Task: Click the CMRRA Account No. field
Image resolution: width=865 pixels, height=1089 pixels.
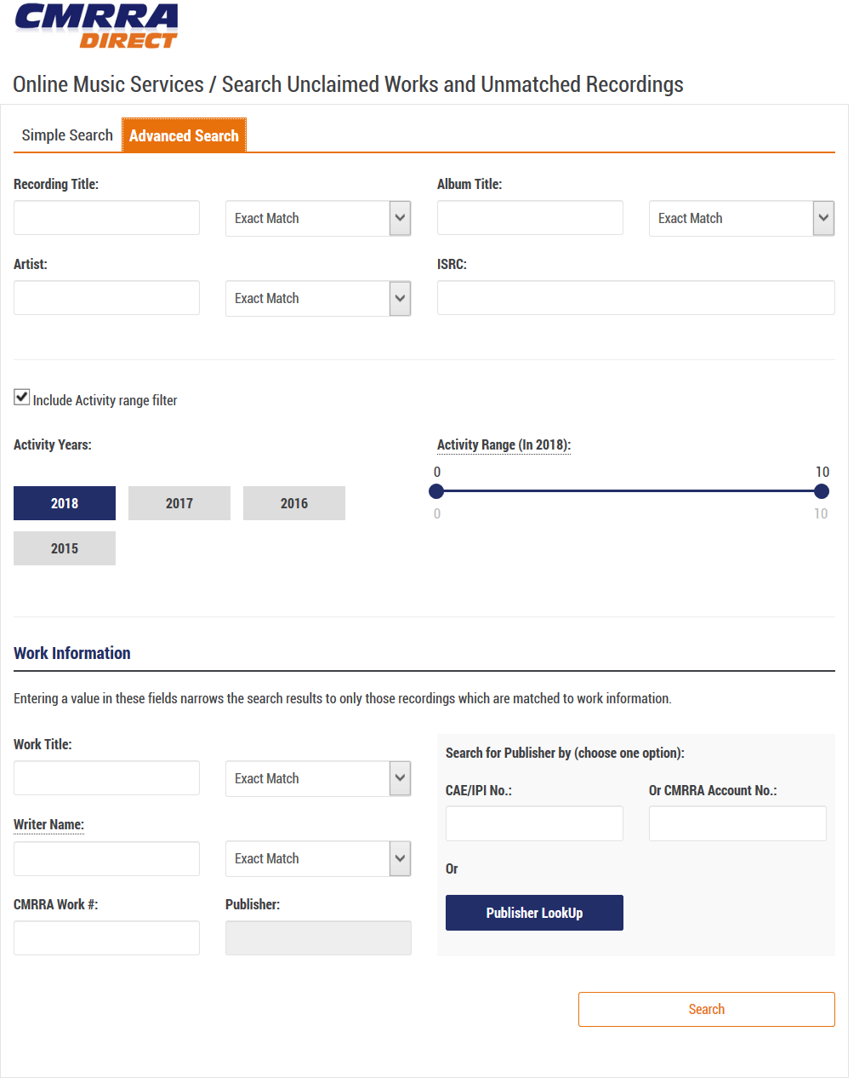Action: [737, 823]
